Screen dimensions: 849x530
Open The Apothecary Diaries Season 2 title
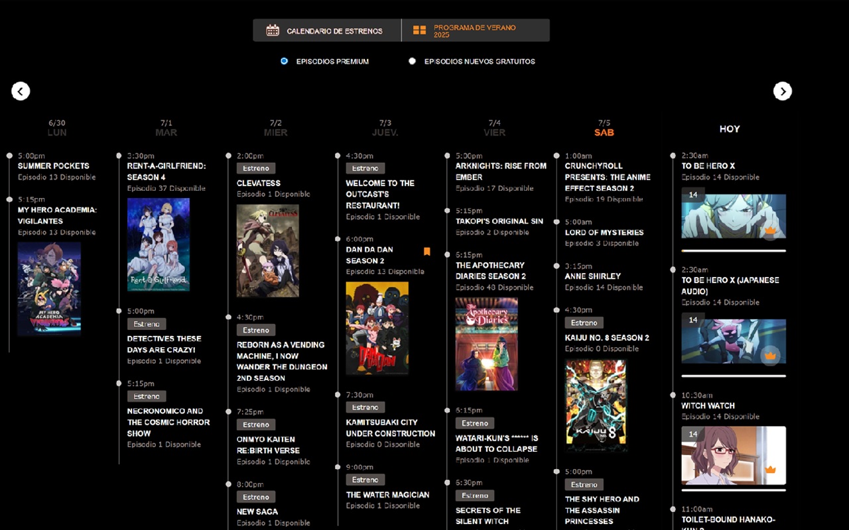point(491,270)
